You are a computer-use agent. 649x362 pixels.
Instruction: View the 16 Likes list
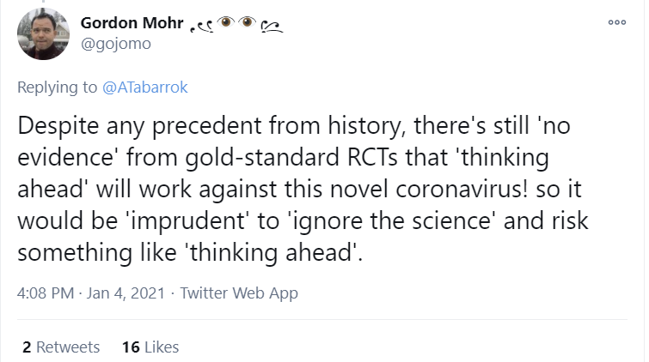tap(150, 347)
